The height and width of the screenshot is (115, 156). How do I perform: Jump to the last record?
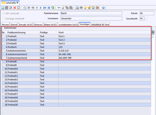(49, 8)
